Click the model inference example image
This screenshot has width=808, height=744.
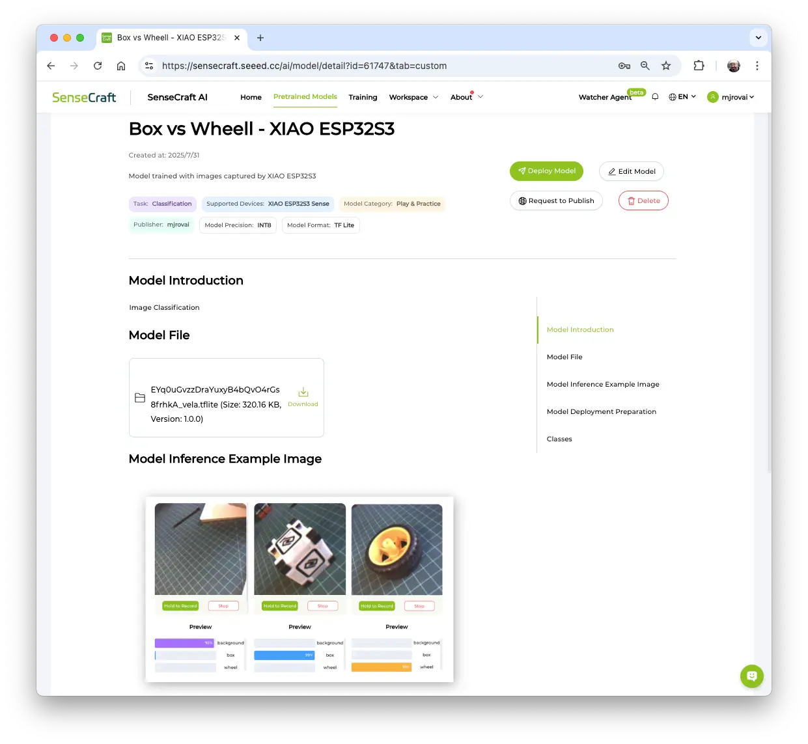coord(300,590)
